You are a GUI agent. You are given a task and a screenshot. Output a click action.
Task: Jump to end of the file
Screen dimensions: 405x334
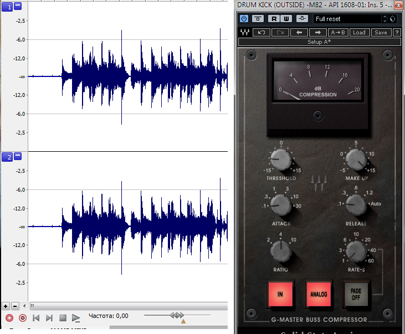tap(49, 318)
